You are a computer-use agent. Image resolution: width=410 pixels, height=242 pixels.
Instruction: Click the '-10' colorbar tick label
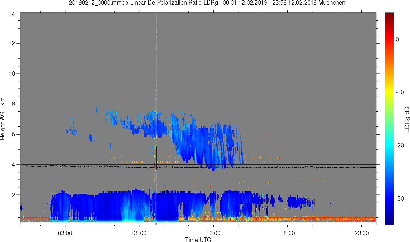(400, 92)
